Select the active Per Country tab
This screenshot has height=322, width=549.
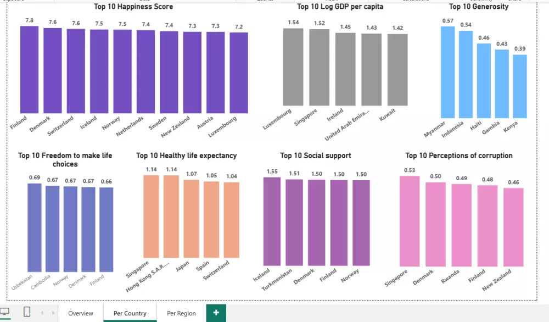coord(130,313)
